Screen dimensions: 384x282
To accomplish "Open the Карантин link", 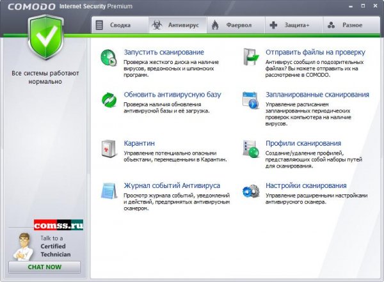I will [x=139, y=143].
